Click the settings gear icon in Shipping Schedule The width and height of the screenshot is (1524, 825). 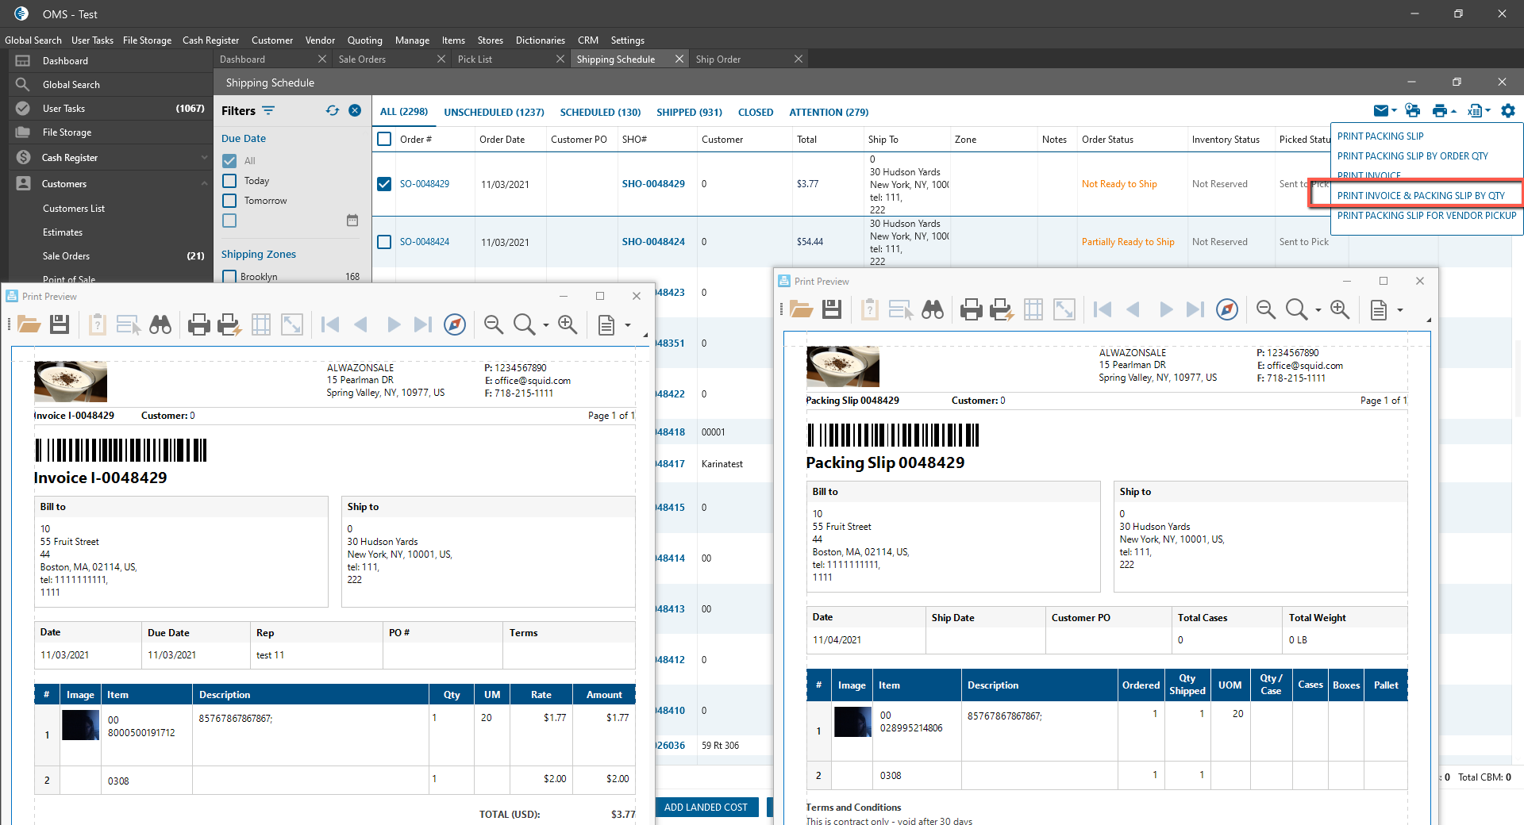coord(1508,111)
